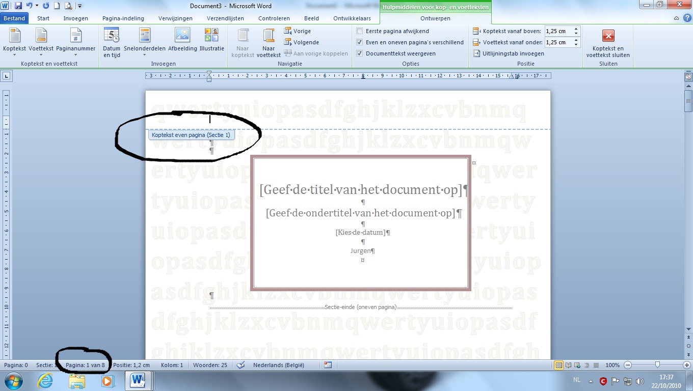The image size is (693, 391).
Task: Zoom in with the plus button
Action: [687, 365]
